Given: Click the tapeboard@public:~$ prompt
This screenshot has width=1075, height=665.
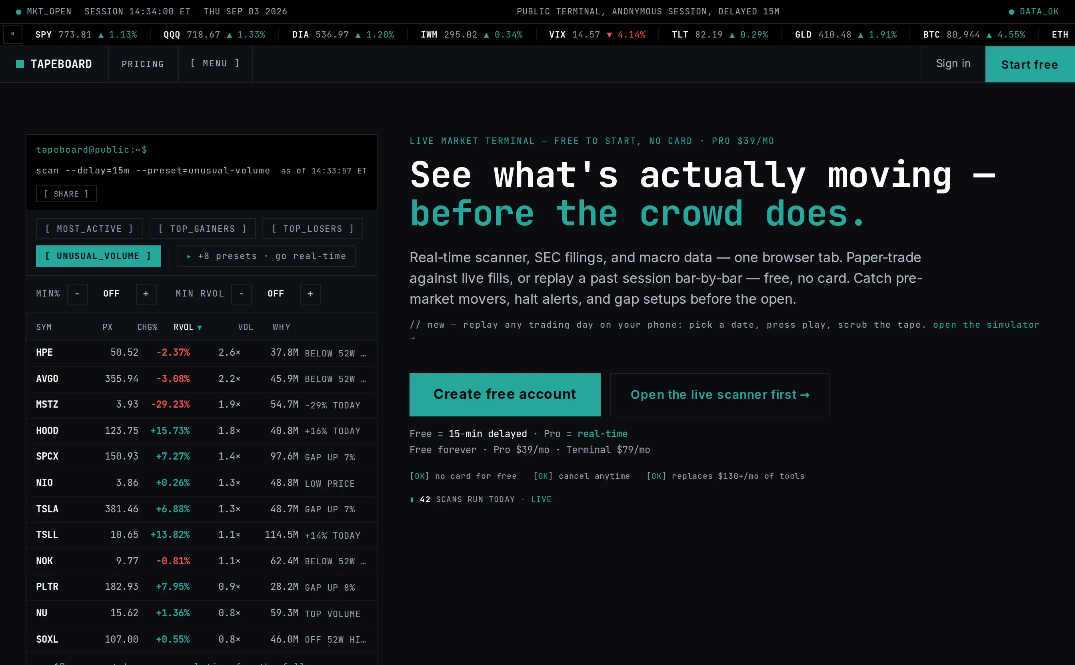Looking at the screenshot, I should coord(91,150).
